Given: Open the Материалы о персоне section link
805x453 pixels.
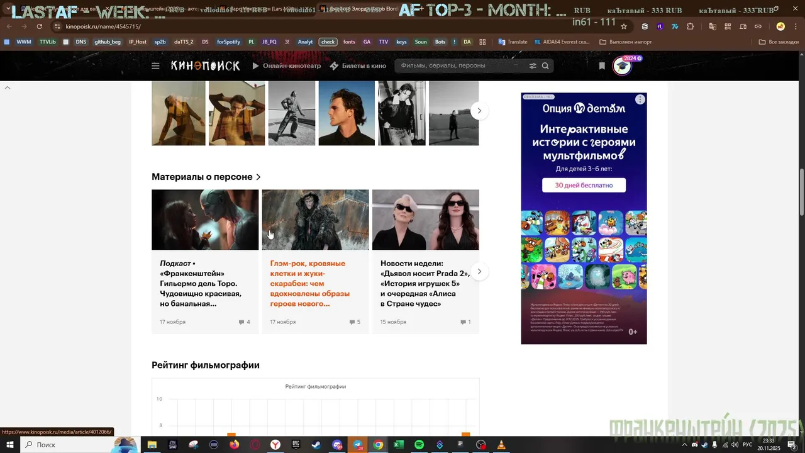Looking at the screenshot, I should (206, 177).
